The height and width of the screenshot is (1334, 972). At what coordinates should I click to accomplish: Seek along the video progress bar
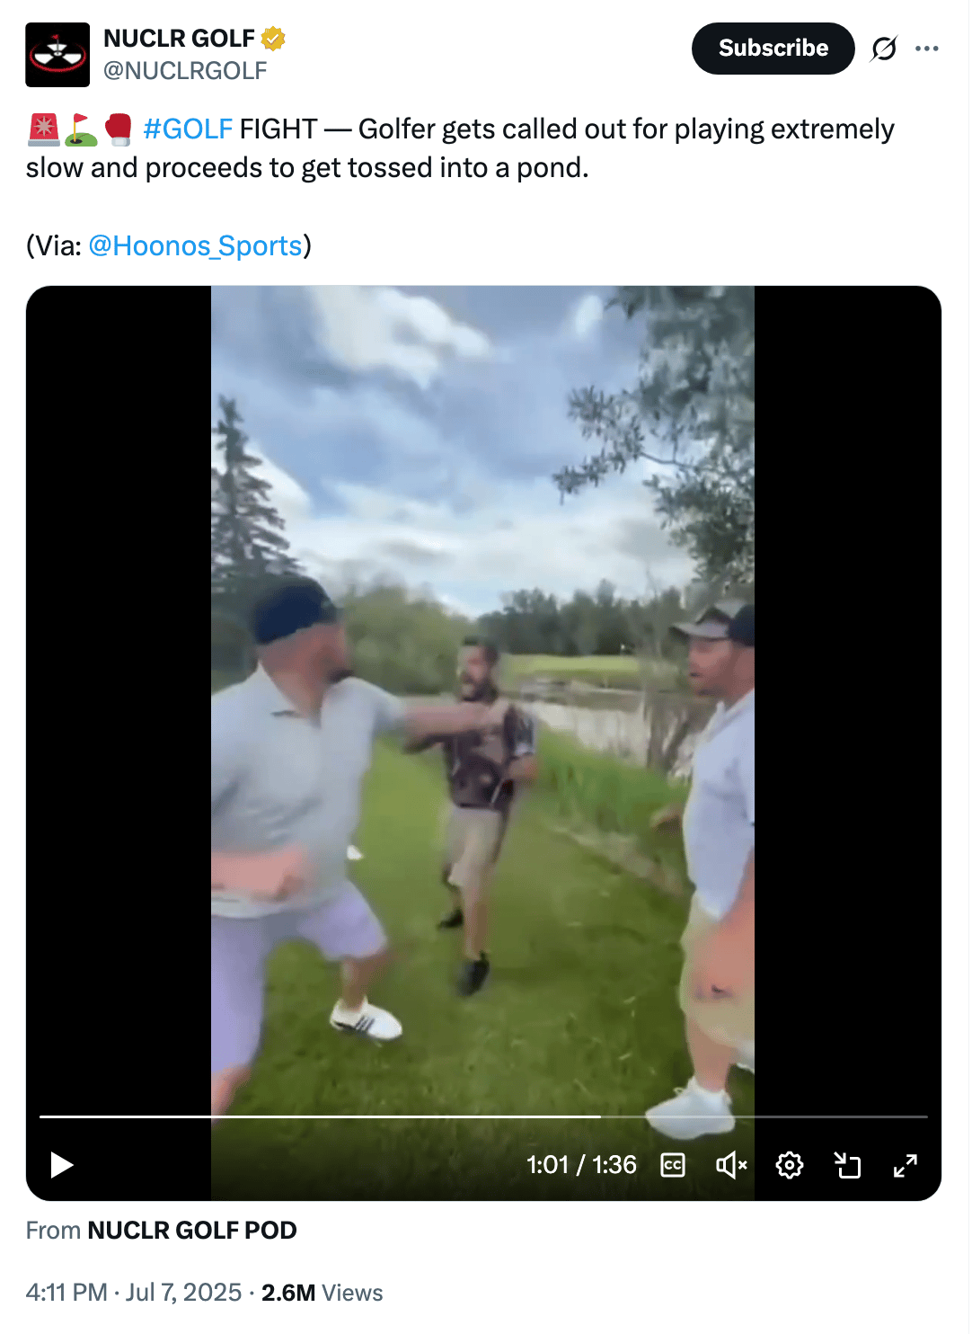coord(483,1116)
